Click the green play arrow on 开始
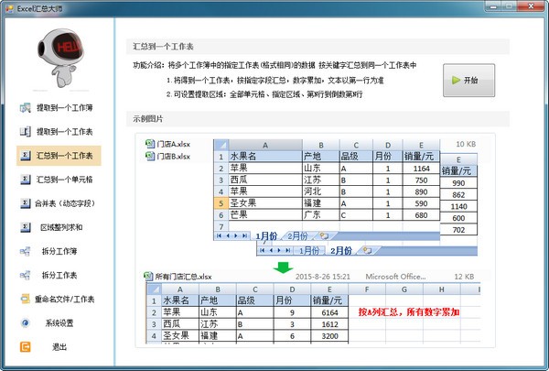 454,81
